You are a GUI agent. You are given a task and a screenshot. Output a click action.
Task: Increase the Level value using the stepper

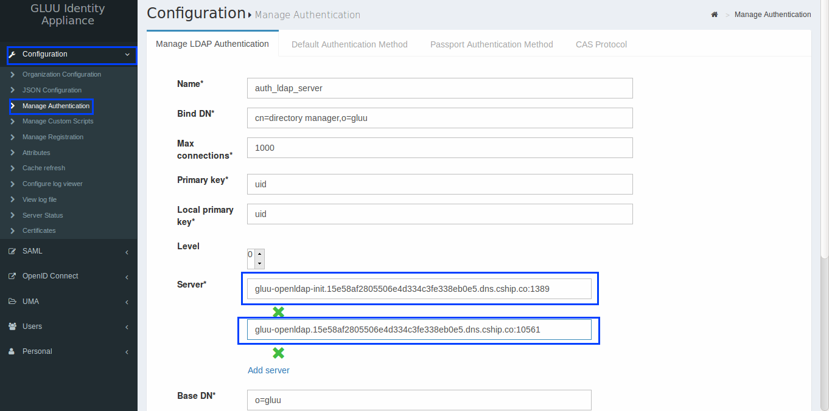(x=261, y=255)
